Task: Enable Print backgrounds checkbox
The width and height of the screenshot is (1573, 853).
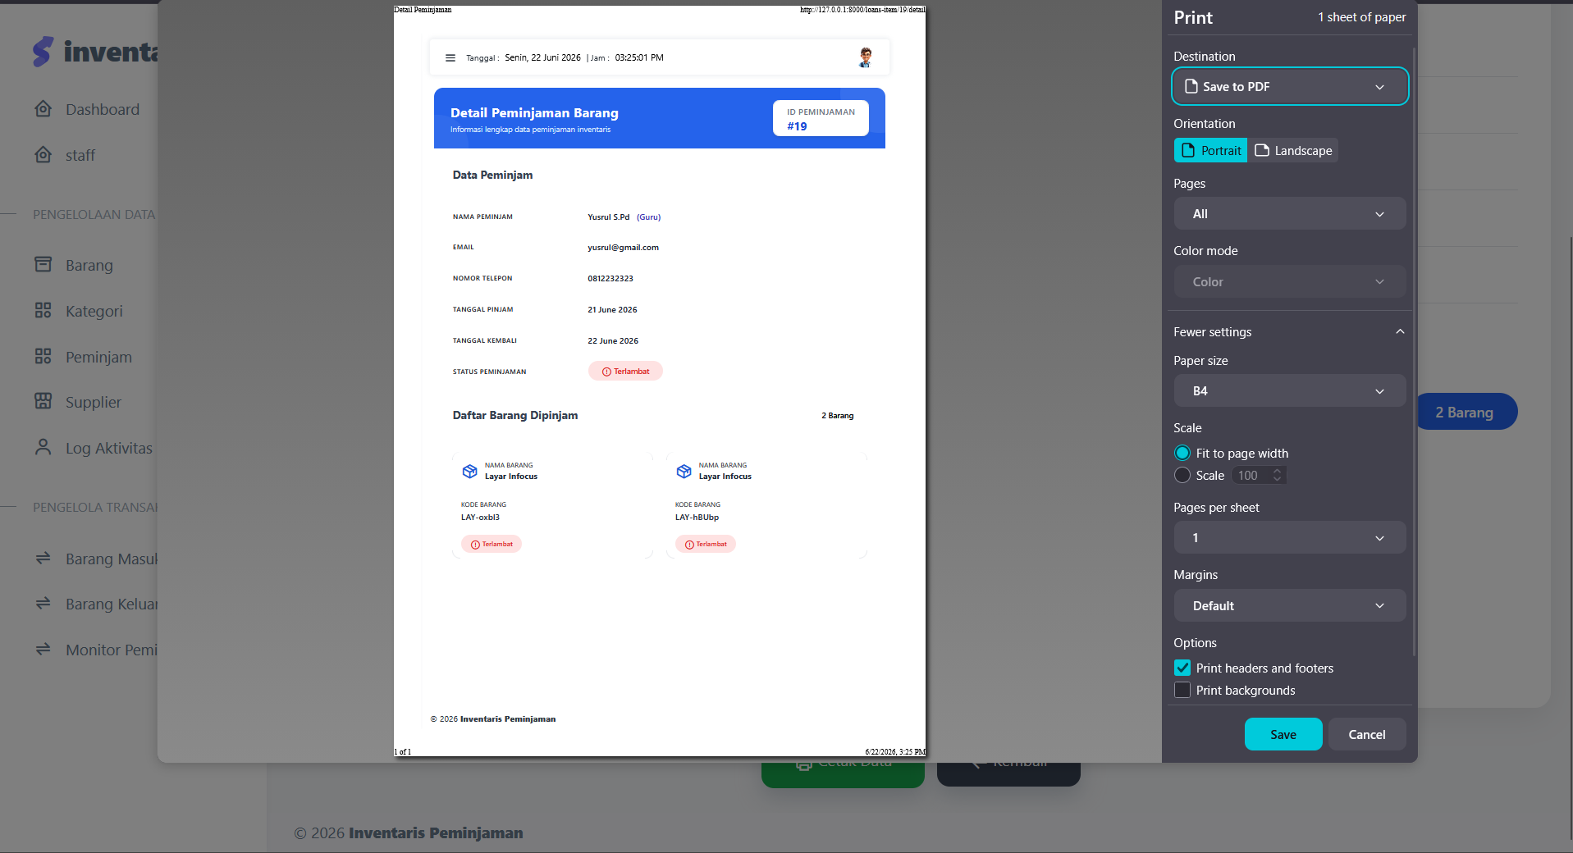Action: pos(1182,690)
